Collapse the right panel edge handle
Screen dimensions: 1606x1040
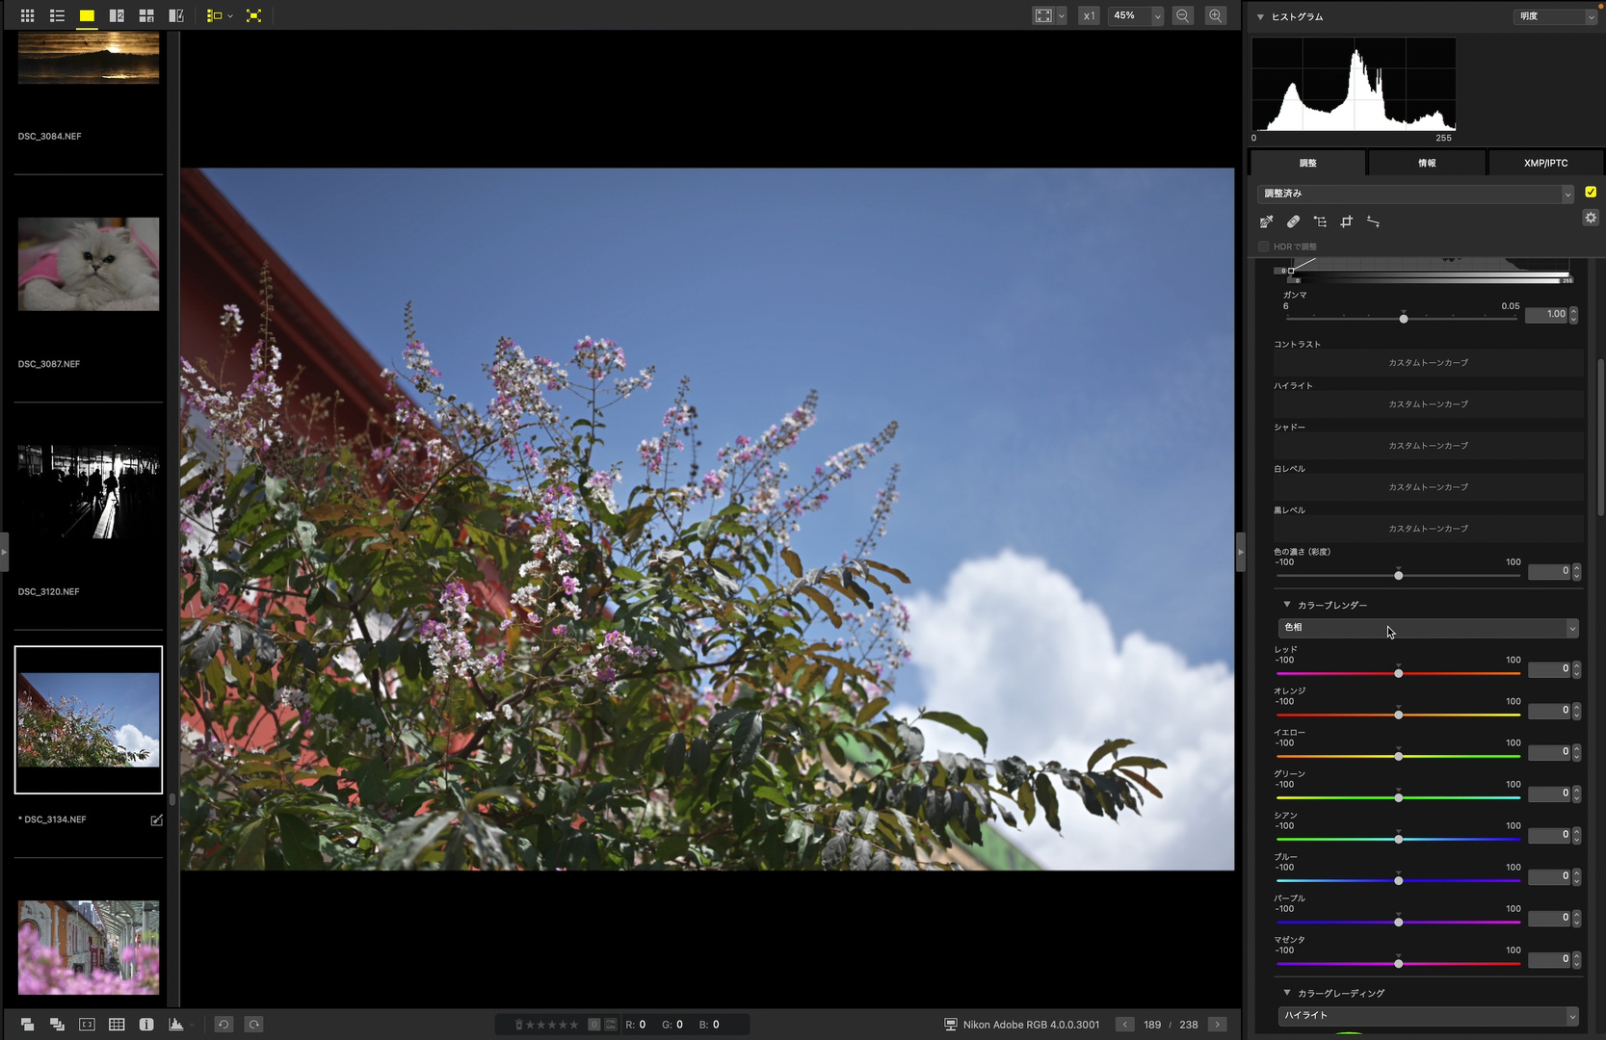(1241, 553)
